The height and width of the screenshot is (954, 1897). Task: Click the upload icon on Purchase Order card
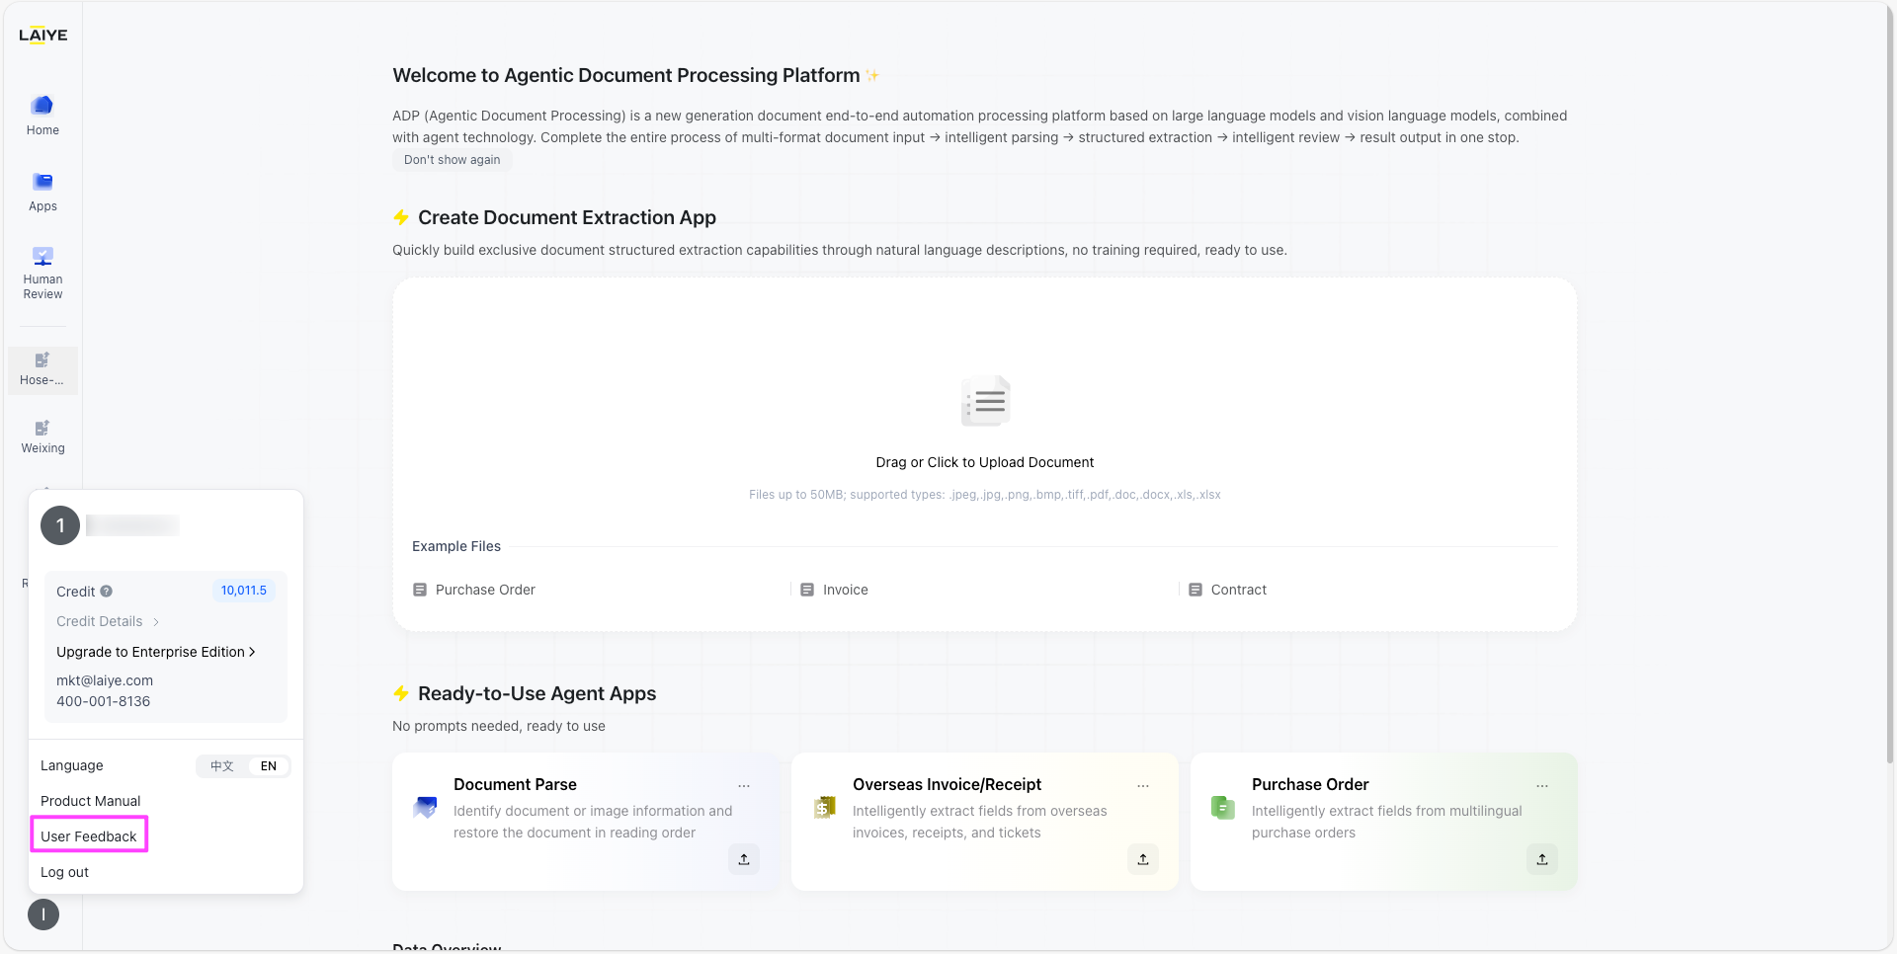pos(1541,859)
